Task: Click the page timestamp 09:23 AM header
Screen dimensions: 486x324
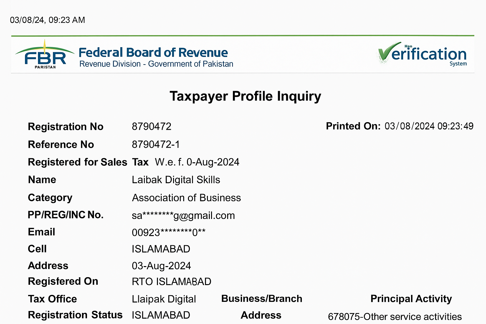Action: click(47, 20)
